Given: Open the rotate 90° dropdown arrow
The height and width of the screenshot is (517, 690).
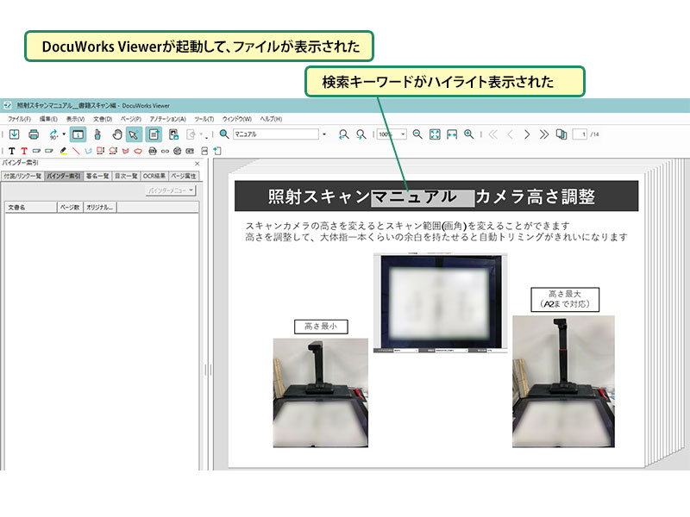Looking at the screenshot, I should [64, 134].
